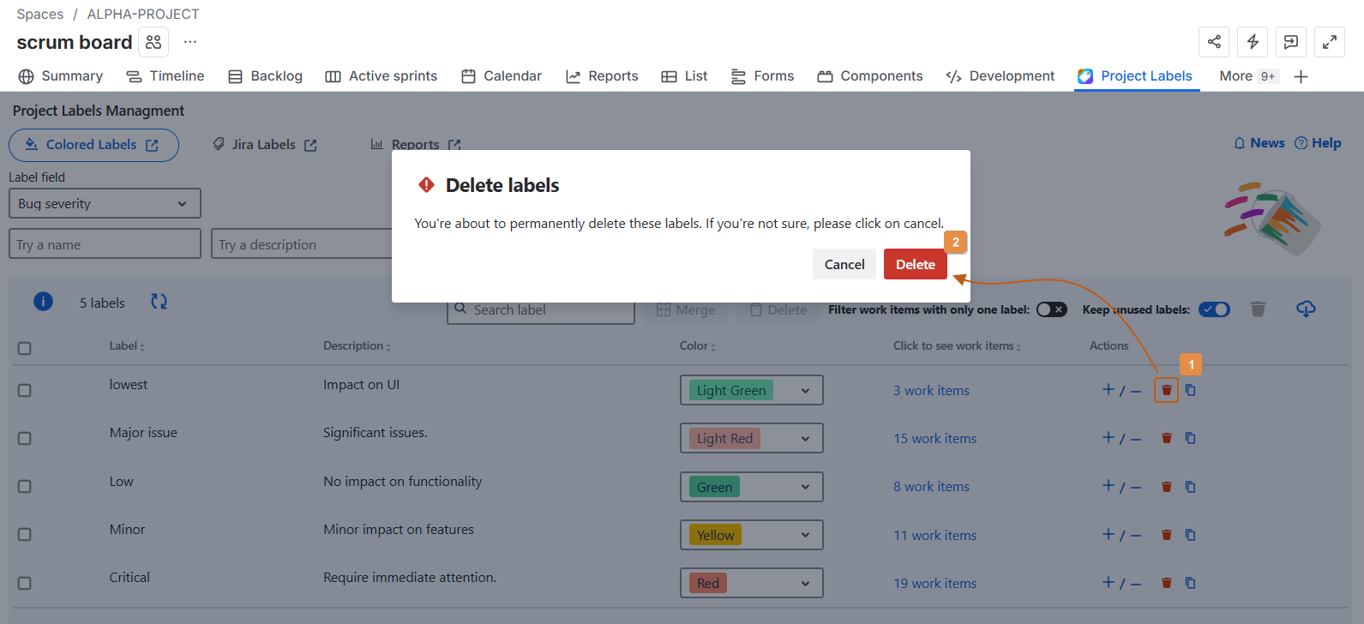Open the Active sprints tab
This screenshot has height=624, width=1364.
coord(381,76)
